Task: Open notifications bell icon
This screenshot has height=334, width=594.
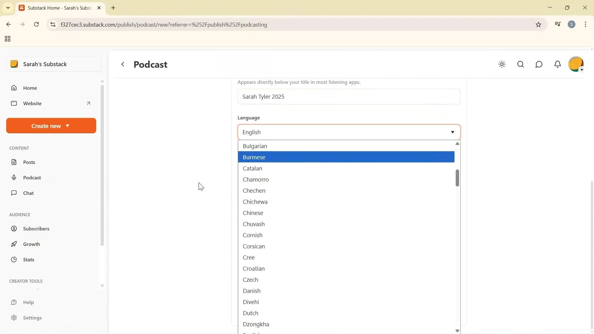Action: (557, 64)
